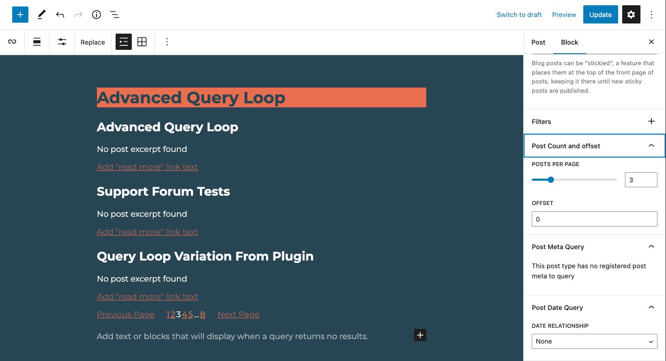Undo the last change
Image resolution: width=666 pixels, height=361 pixels.
pyautogui.click(x=60, y=15)
